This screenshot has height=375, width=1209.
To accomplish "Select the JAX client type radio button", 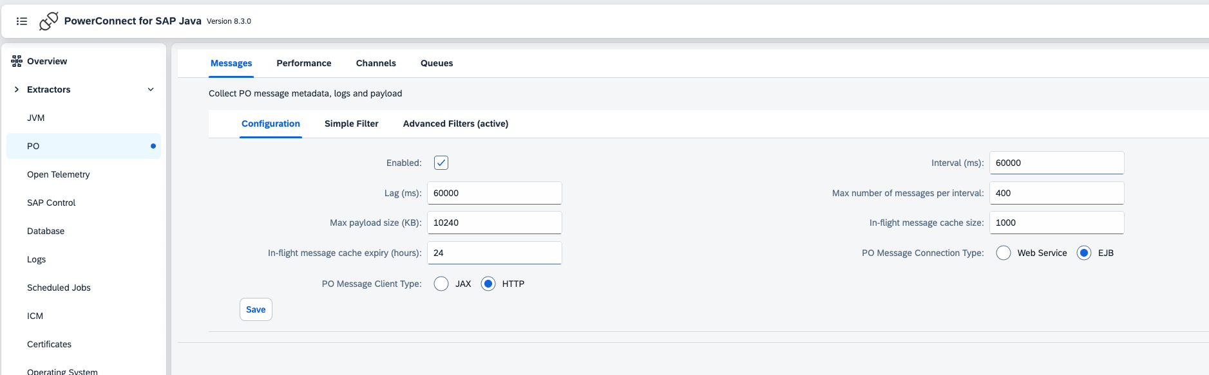I will coord(441,284).
